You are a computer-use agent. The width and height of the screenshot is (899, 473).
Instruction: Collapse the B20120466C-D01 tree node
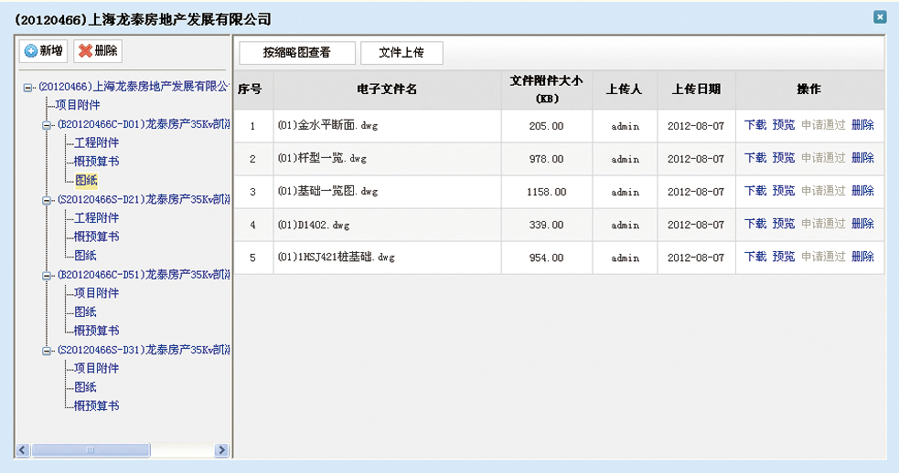pyautogui.click(x=48, y=125)
